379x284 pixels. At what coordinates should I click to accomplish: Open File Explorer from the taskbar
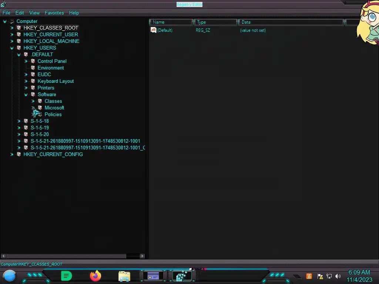coord(124,276)
